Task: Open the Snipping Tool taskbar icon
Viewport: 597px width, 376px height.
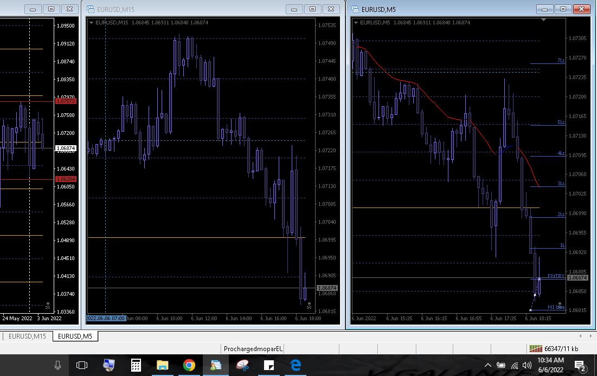Action: [242, 365]
